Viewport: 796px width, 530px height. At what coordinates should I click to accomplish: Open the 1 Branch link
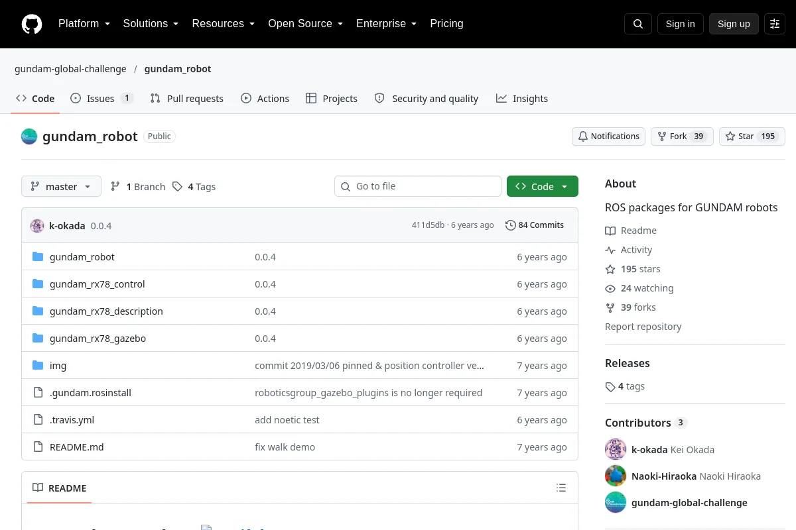click(138, 187)
